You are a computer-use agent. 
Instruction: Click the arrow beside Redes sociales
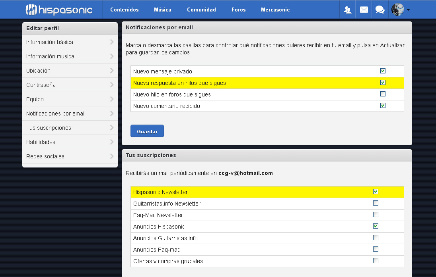(112, 156)
